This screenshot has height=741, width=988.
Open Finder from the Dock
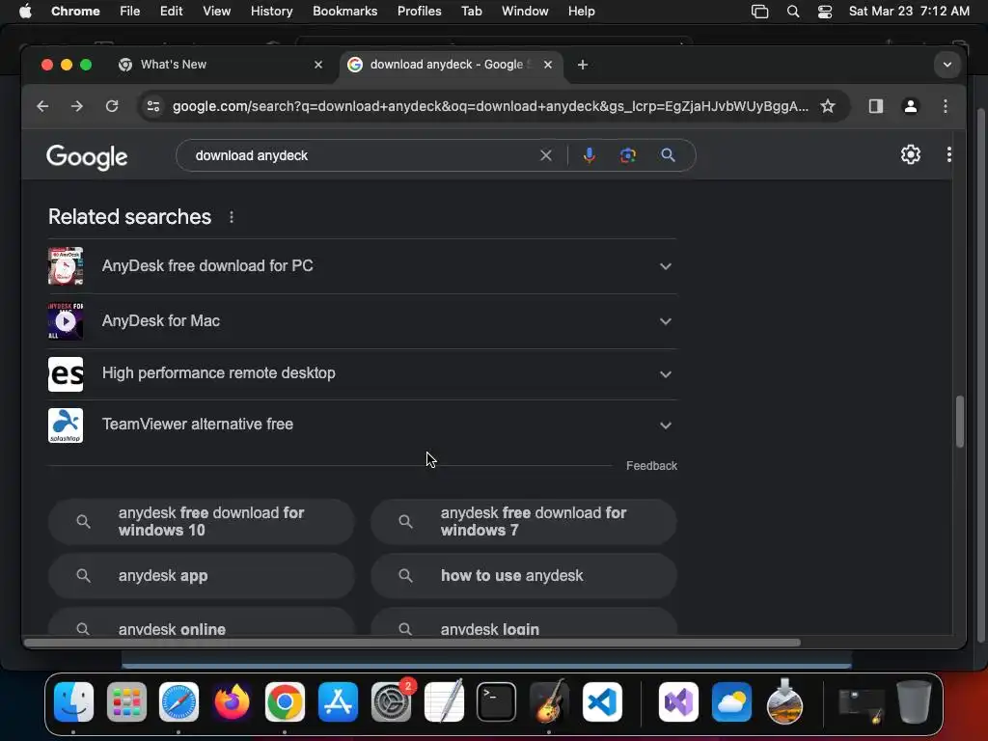click(x=73, y=701)
